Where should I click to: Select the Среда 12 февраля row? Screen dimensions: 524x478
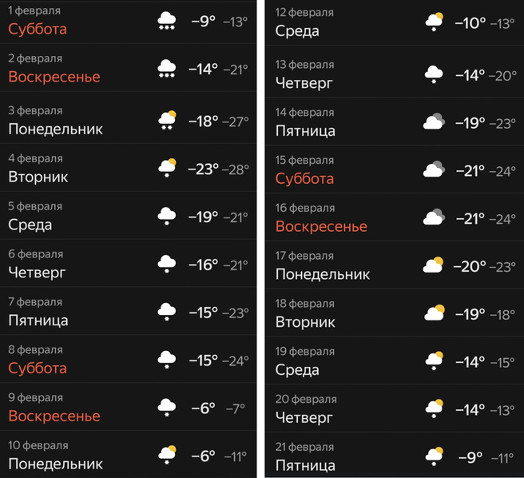click(x=297, y=31)
